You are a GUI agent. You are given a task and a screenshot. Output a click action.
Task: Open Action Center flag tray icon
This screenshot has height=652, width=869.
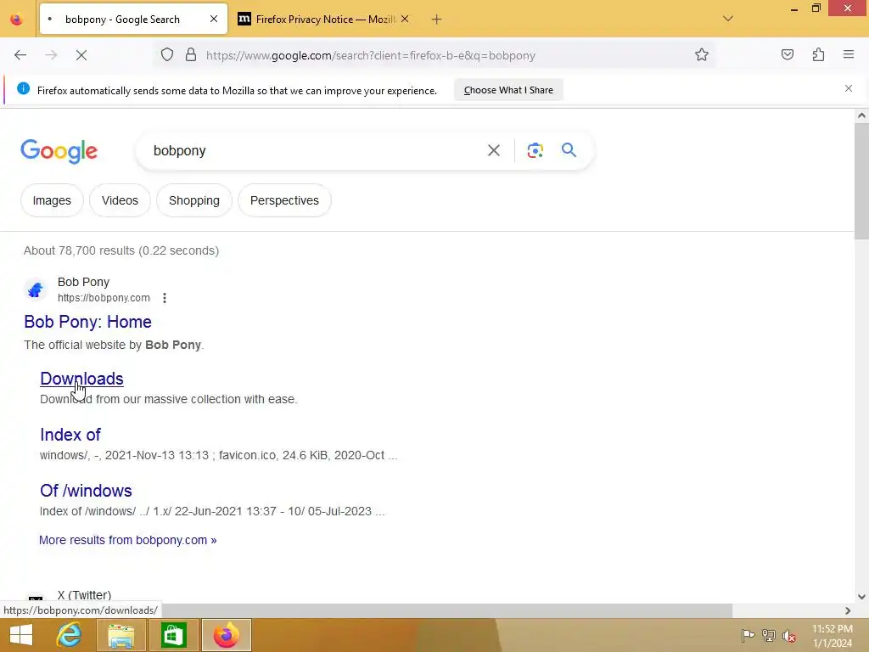click(748, 635)
